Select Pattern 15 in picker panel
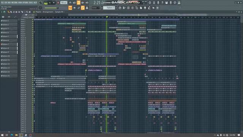The height and width of the screenshot is (137, 243). (9, 76)
